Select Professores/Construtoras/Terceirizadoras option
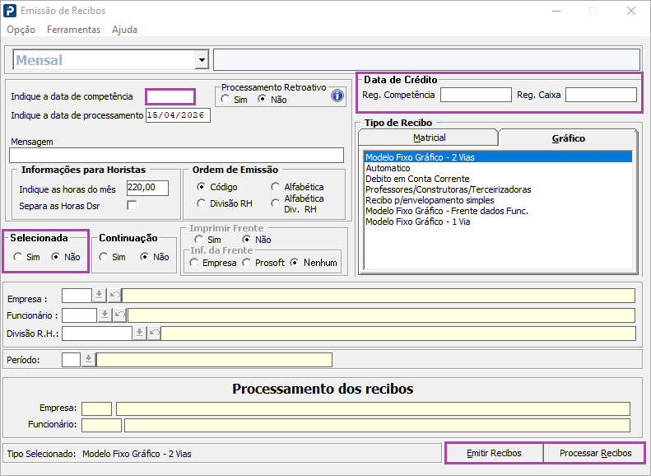The image size is (651, 476). click(498, 189)
